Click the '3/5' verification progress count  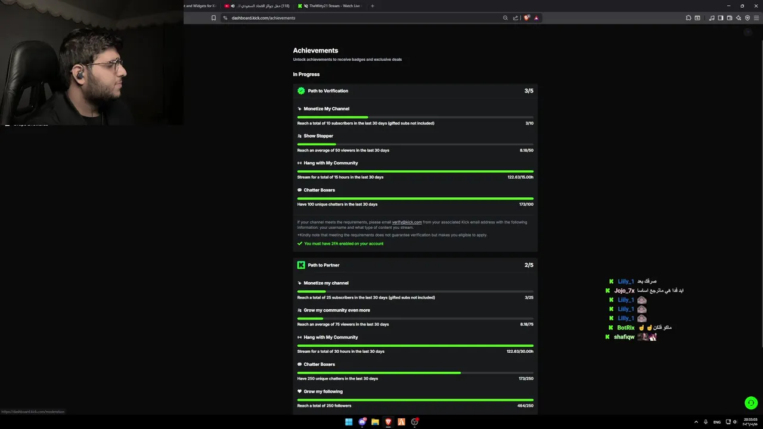(x=529, y=91)
